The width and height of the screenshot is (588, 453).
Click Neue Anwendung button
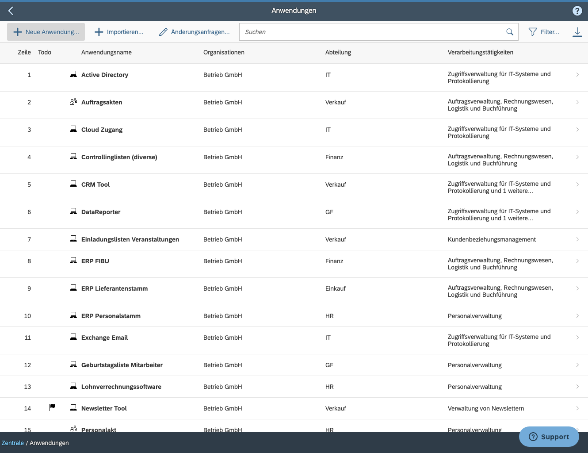click(46, 31)
